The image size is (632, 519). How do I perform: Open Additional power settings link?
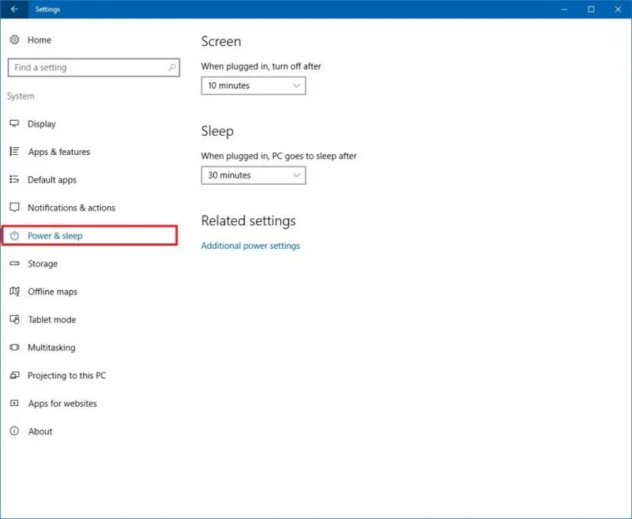coord(250,246)
